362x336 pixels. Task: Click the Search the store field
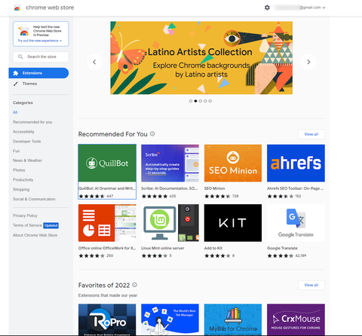pyautogui.click(x=41, y=57)
